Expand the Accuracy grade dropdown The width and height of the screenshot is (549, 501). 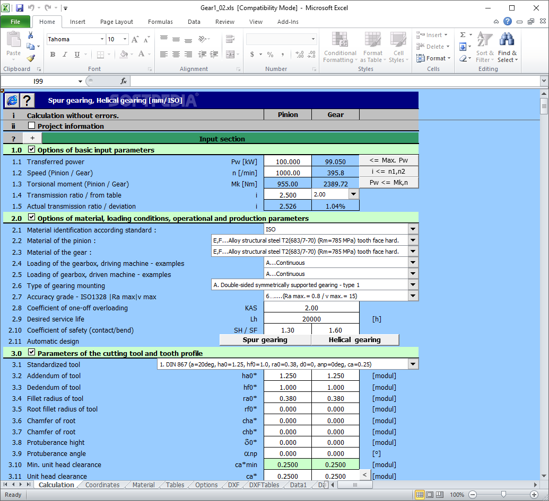coord(413,296)
